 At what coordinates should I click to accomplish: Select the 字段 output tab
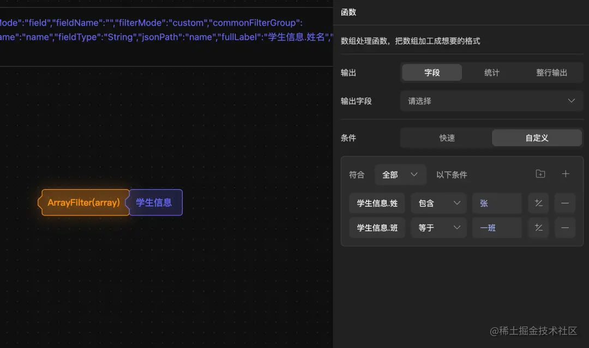point(431,72)
